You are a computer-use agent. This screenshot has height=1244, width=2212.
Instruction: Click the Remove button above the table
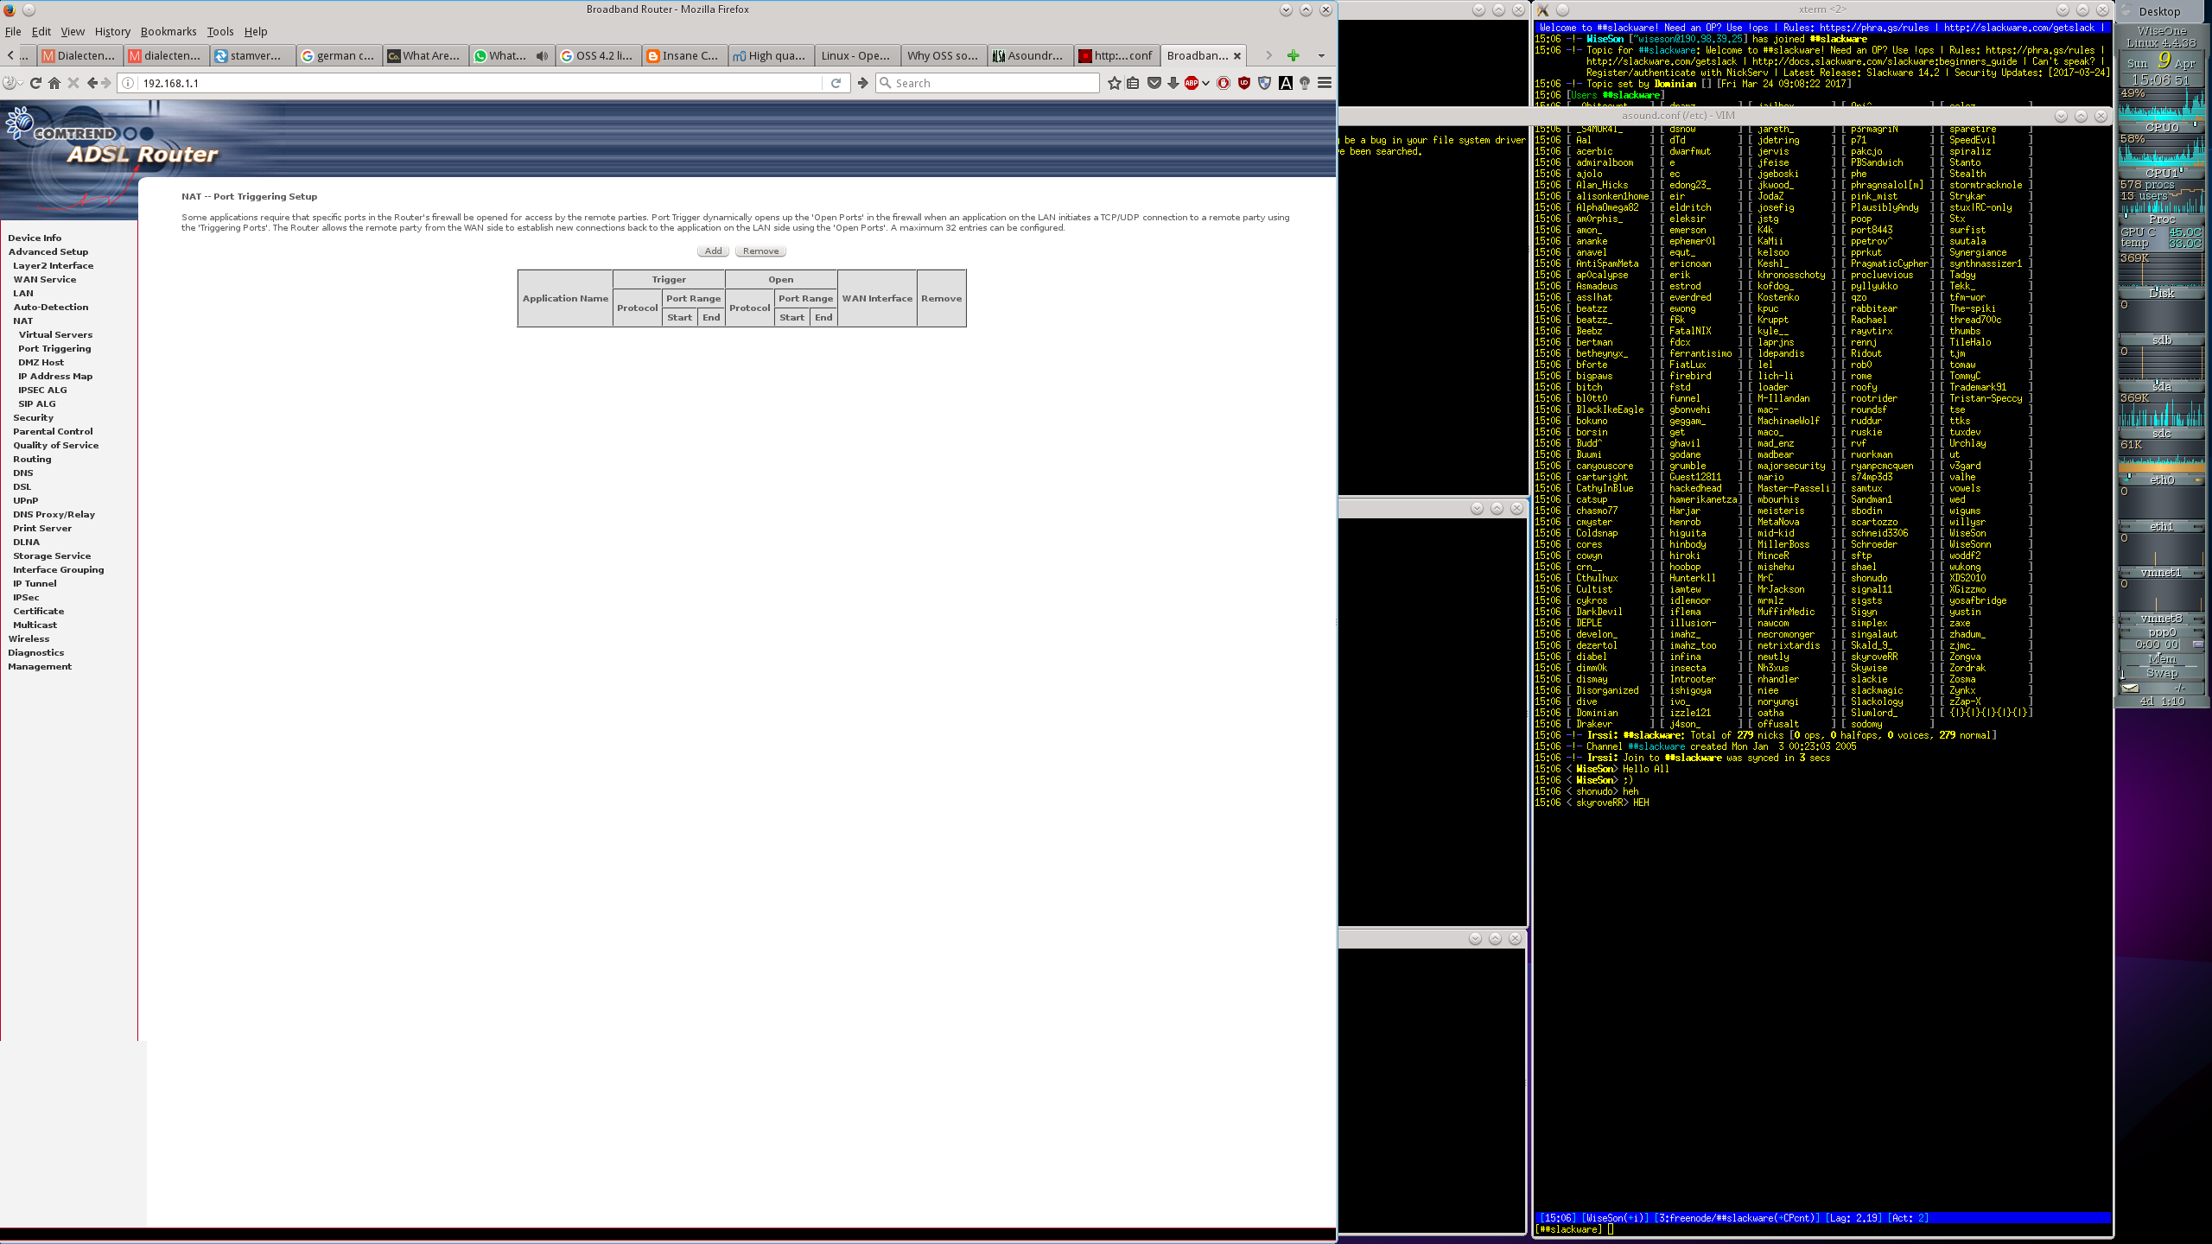(x=760, y=251)
